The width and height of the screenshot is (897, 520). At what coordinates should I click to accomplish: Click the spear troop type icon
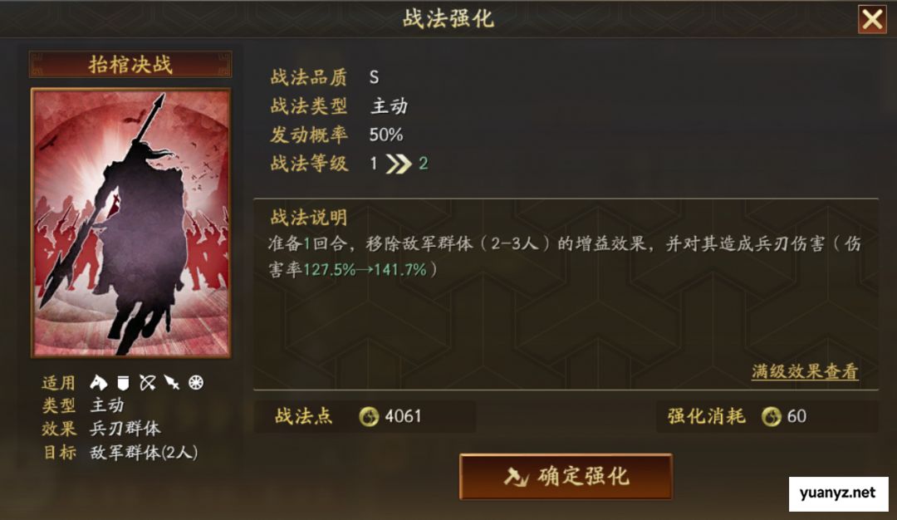click(172, 383)
